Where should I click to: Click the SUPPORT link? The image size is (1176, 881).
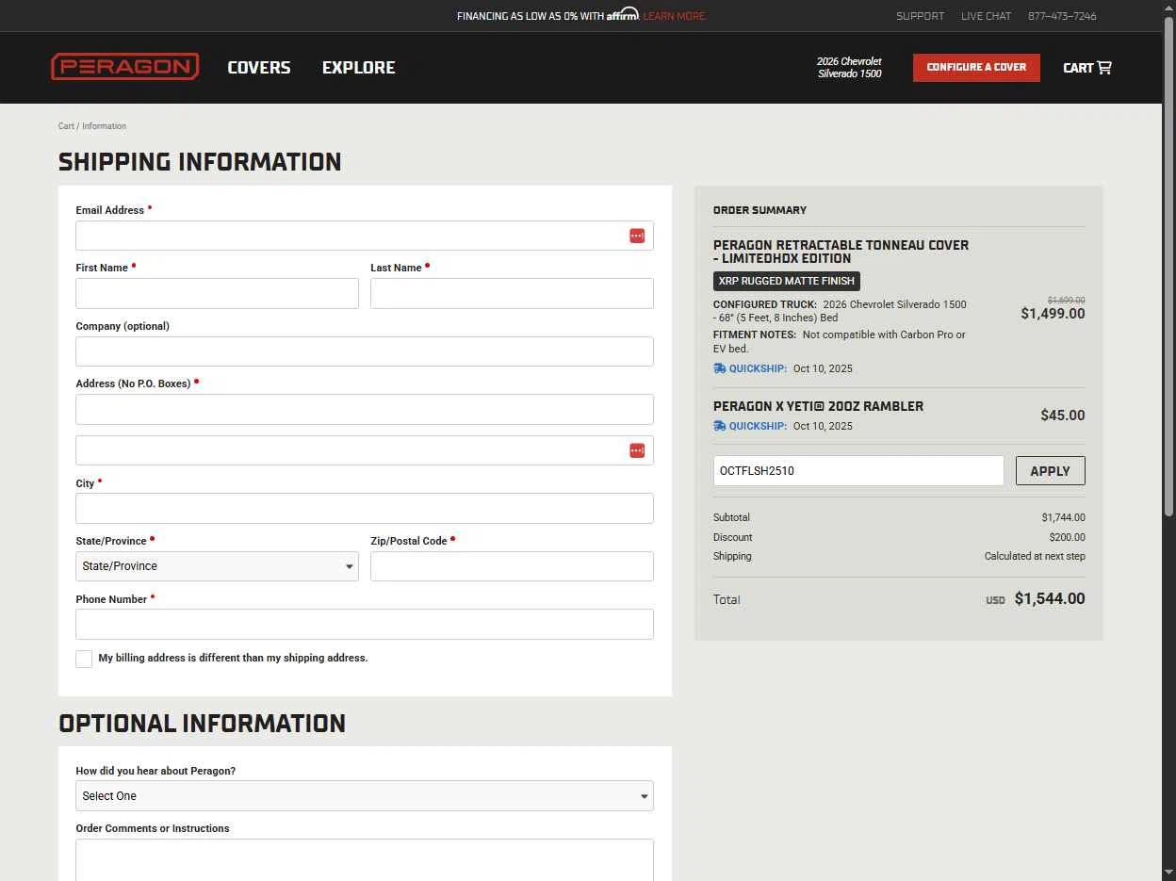[x=920, y=16]
